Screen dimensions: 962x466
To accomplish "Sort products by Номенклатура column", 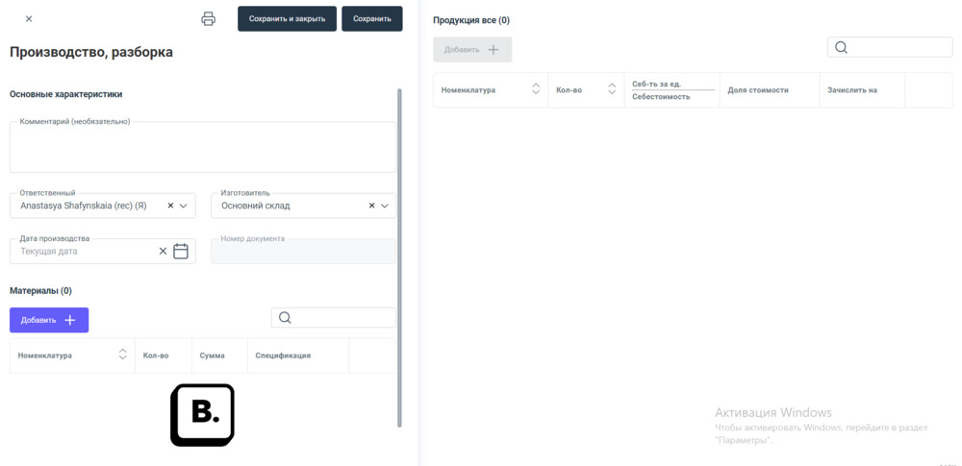I will 536,89.
